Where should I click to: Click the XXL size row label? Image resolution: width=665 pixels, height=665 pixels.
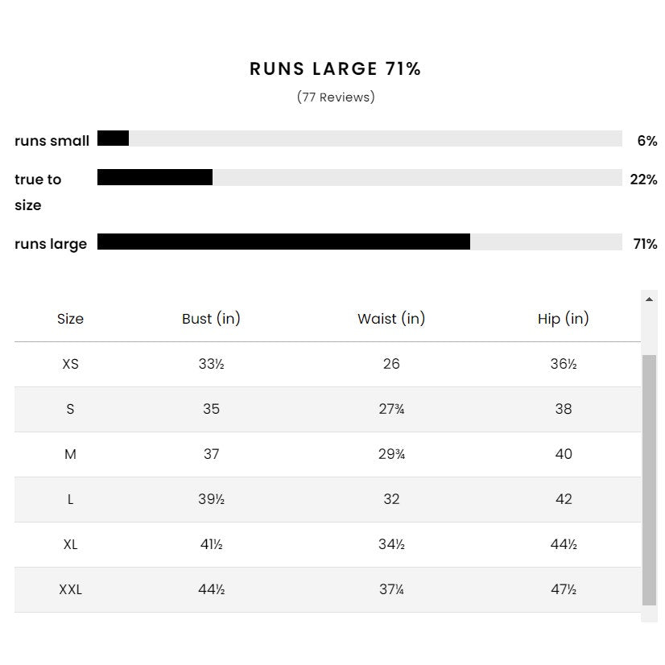[x=70, y=589]
